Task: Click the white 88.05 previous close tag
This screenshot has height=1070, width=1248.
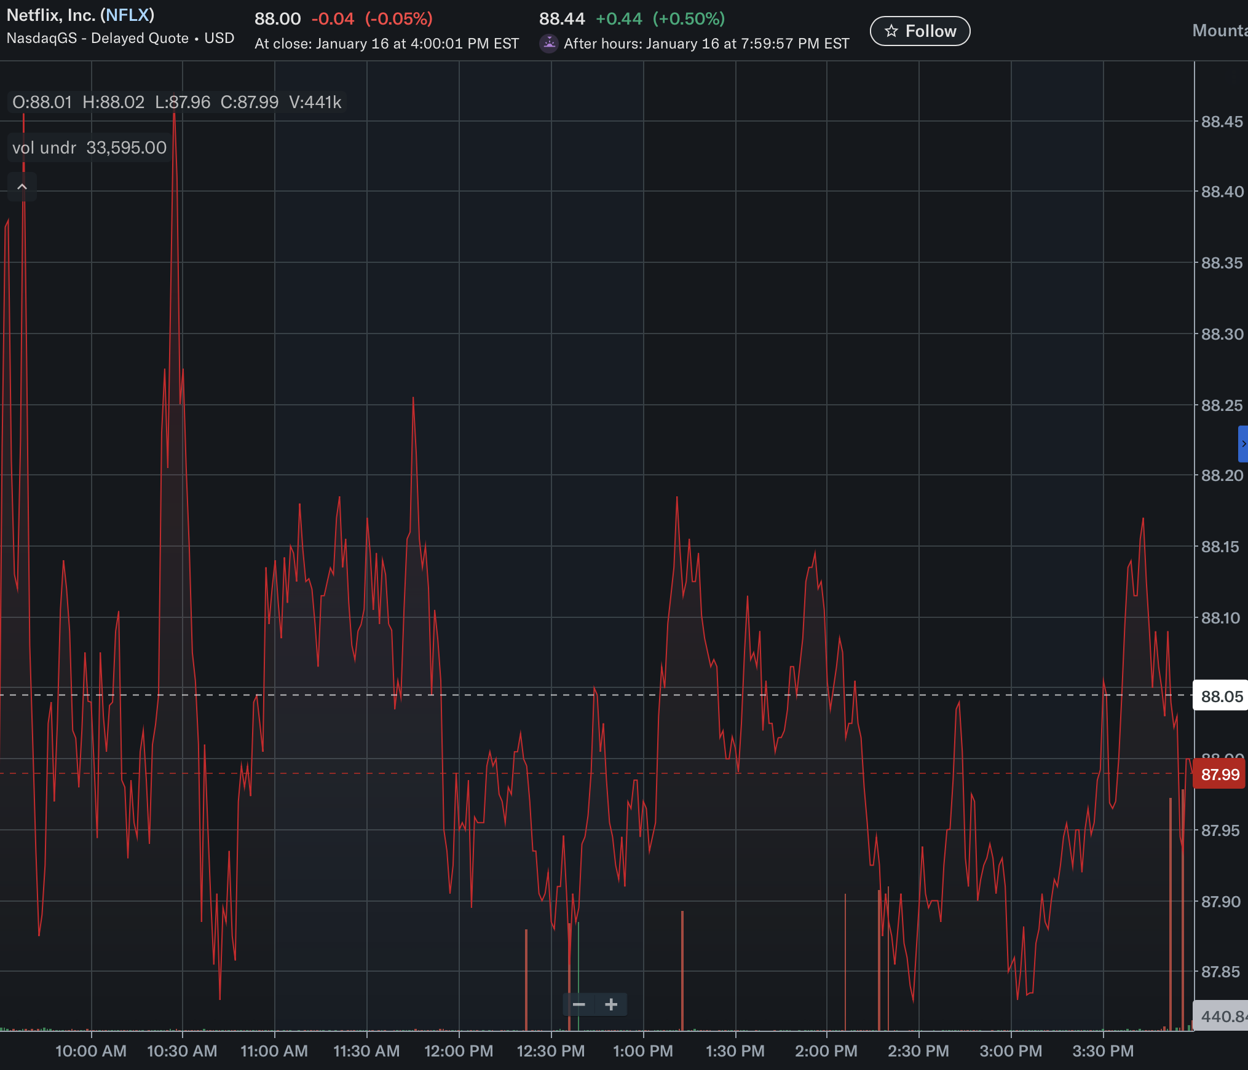Action: [x=1221, y=697]
